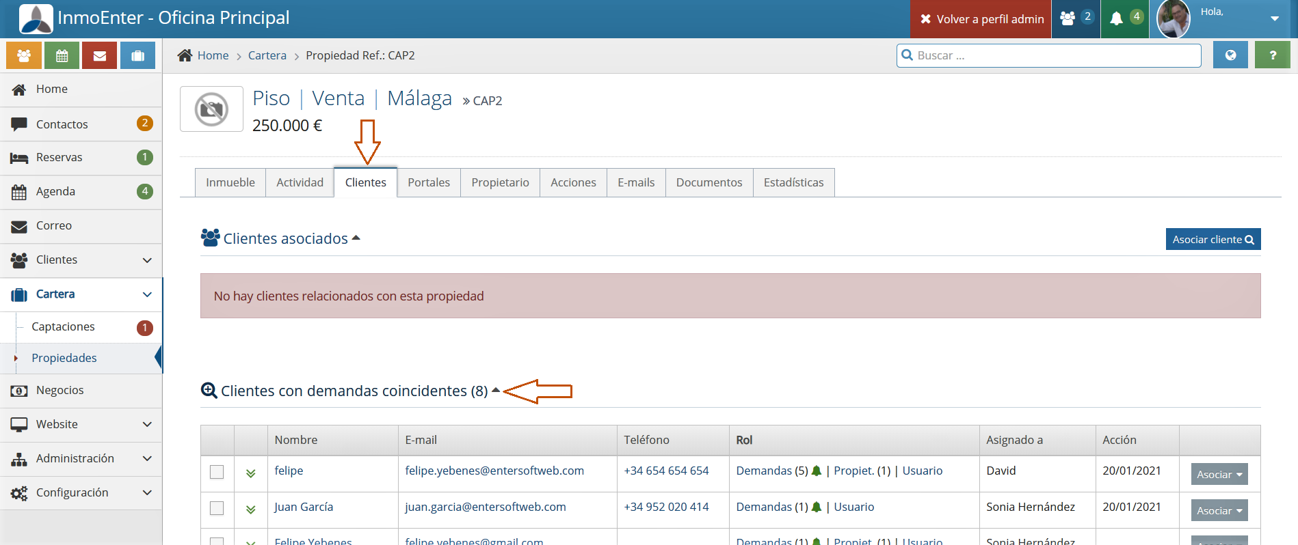Click the globe button next to search
This screenshot has height=545, width=1298.
coord(1230,55)
